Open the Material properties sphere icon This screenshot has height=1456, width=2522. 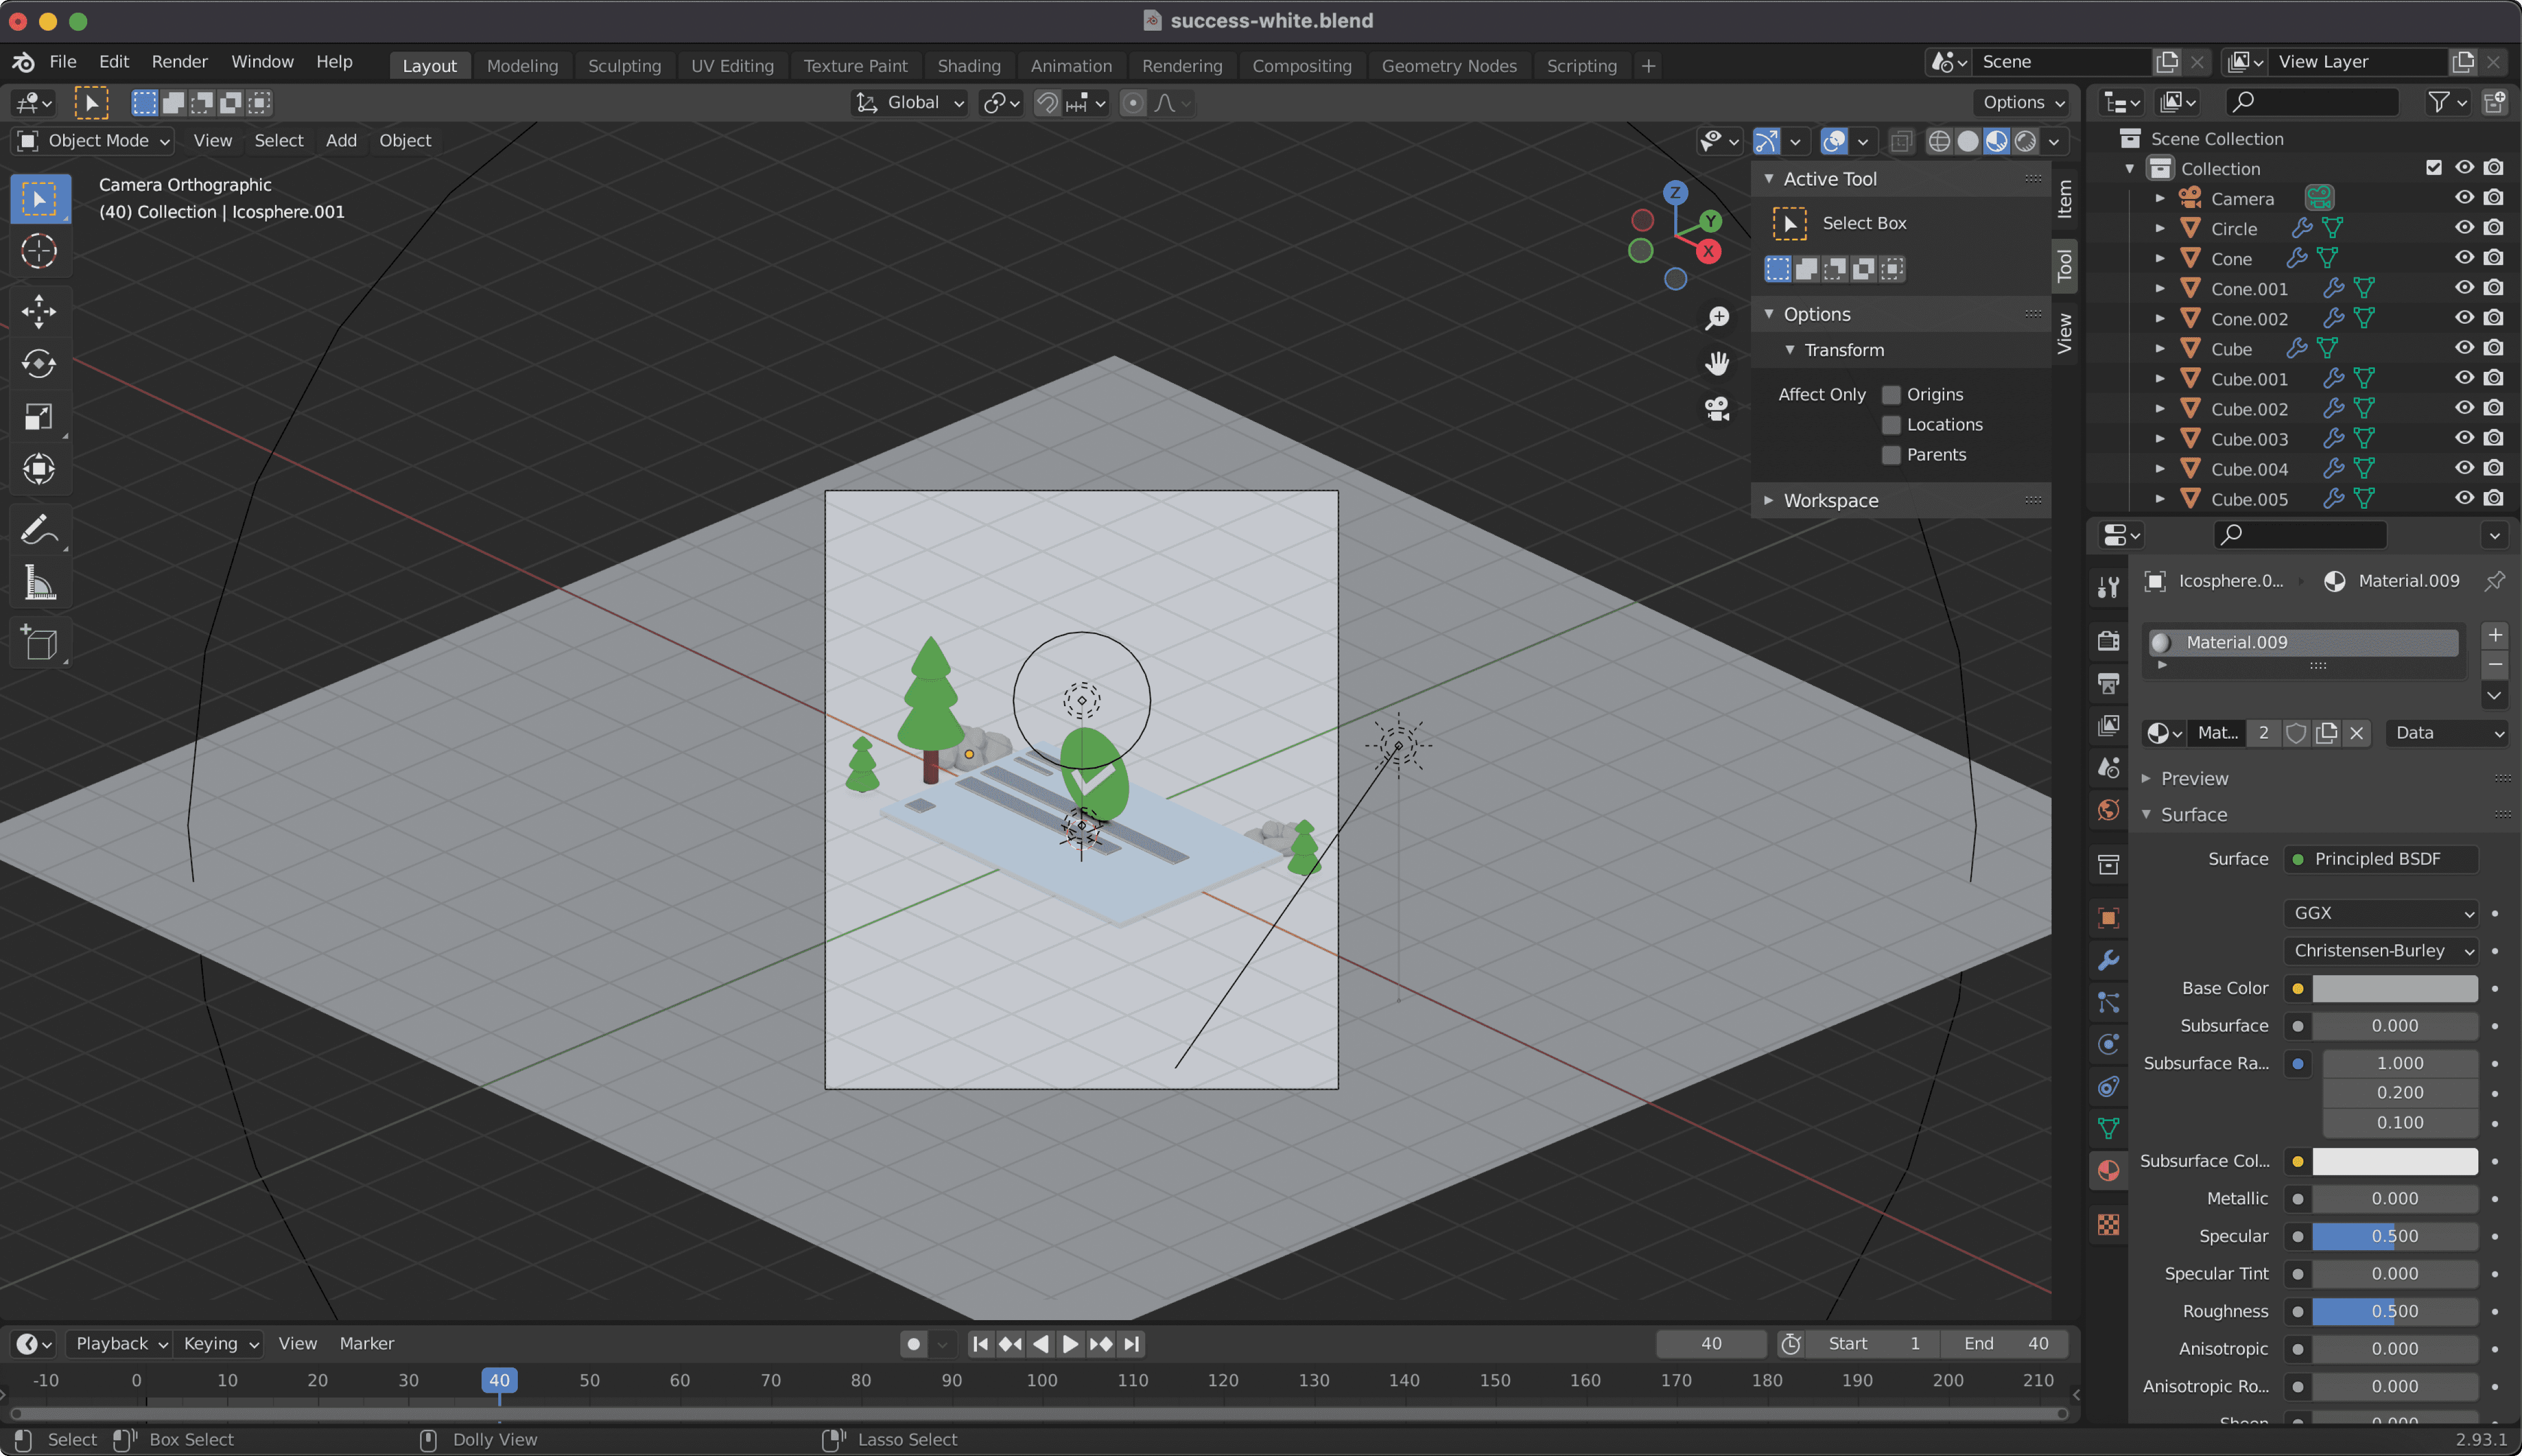(2108, 1170)
